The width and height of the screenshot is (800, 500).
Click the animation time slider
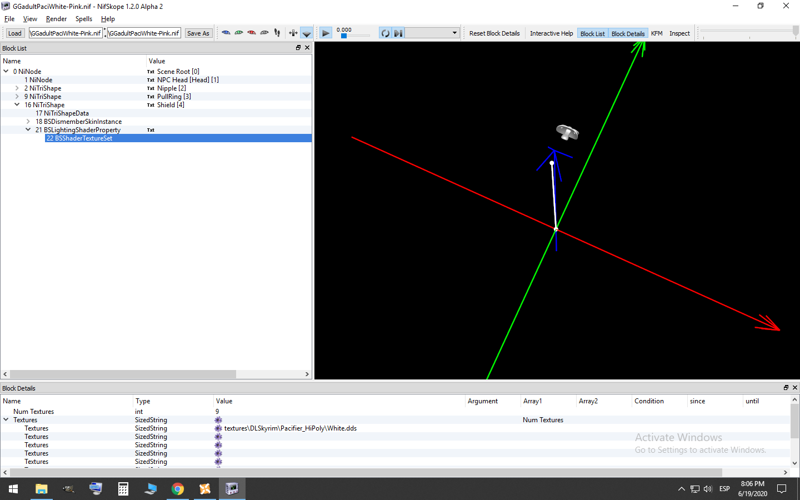[x=354, y=36]
